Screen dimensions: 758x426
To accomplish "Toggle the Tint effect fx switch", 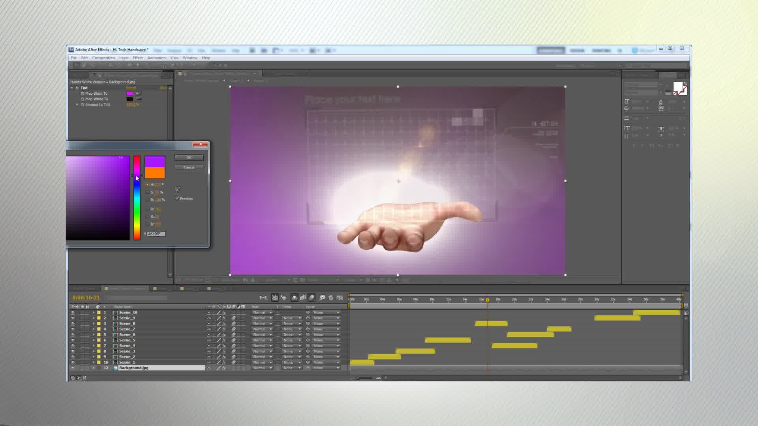I will (77, 88).
